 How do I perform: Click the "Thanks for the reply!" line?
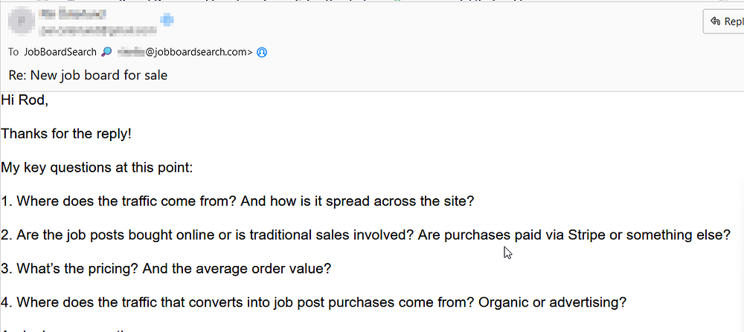(x=66, y=134)
